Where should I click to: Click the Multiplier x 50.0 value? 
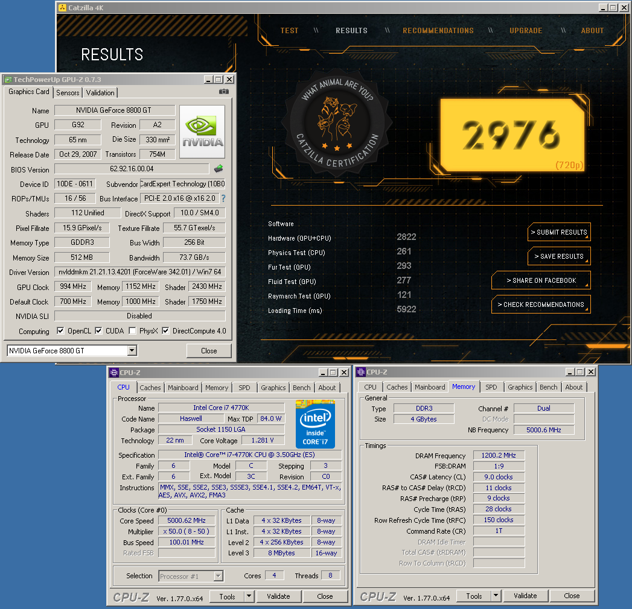[187, 531]
